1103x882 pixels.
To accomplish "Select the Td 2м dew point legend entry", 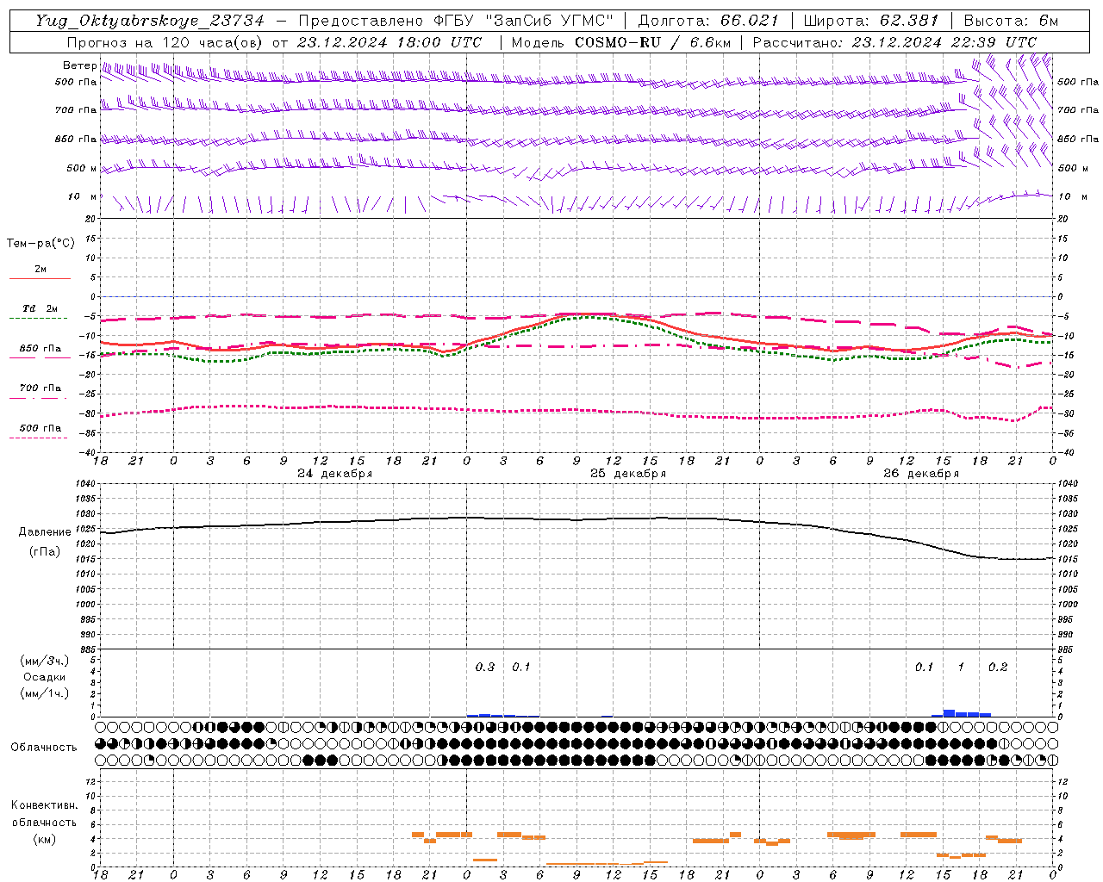I will point(40,308).
